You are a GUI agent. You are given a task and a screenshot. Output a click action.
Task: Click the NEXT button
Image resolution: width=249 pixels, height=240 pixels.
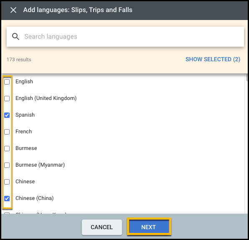(149, 227)
